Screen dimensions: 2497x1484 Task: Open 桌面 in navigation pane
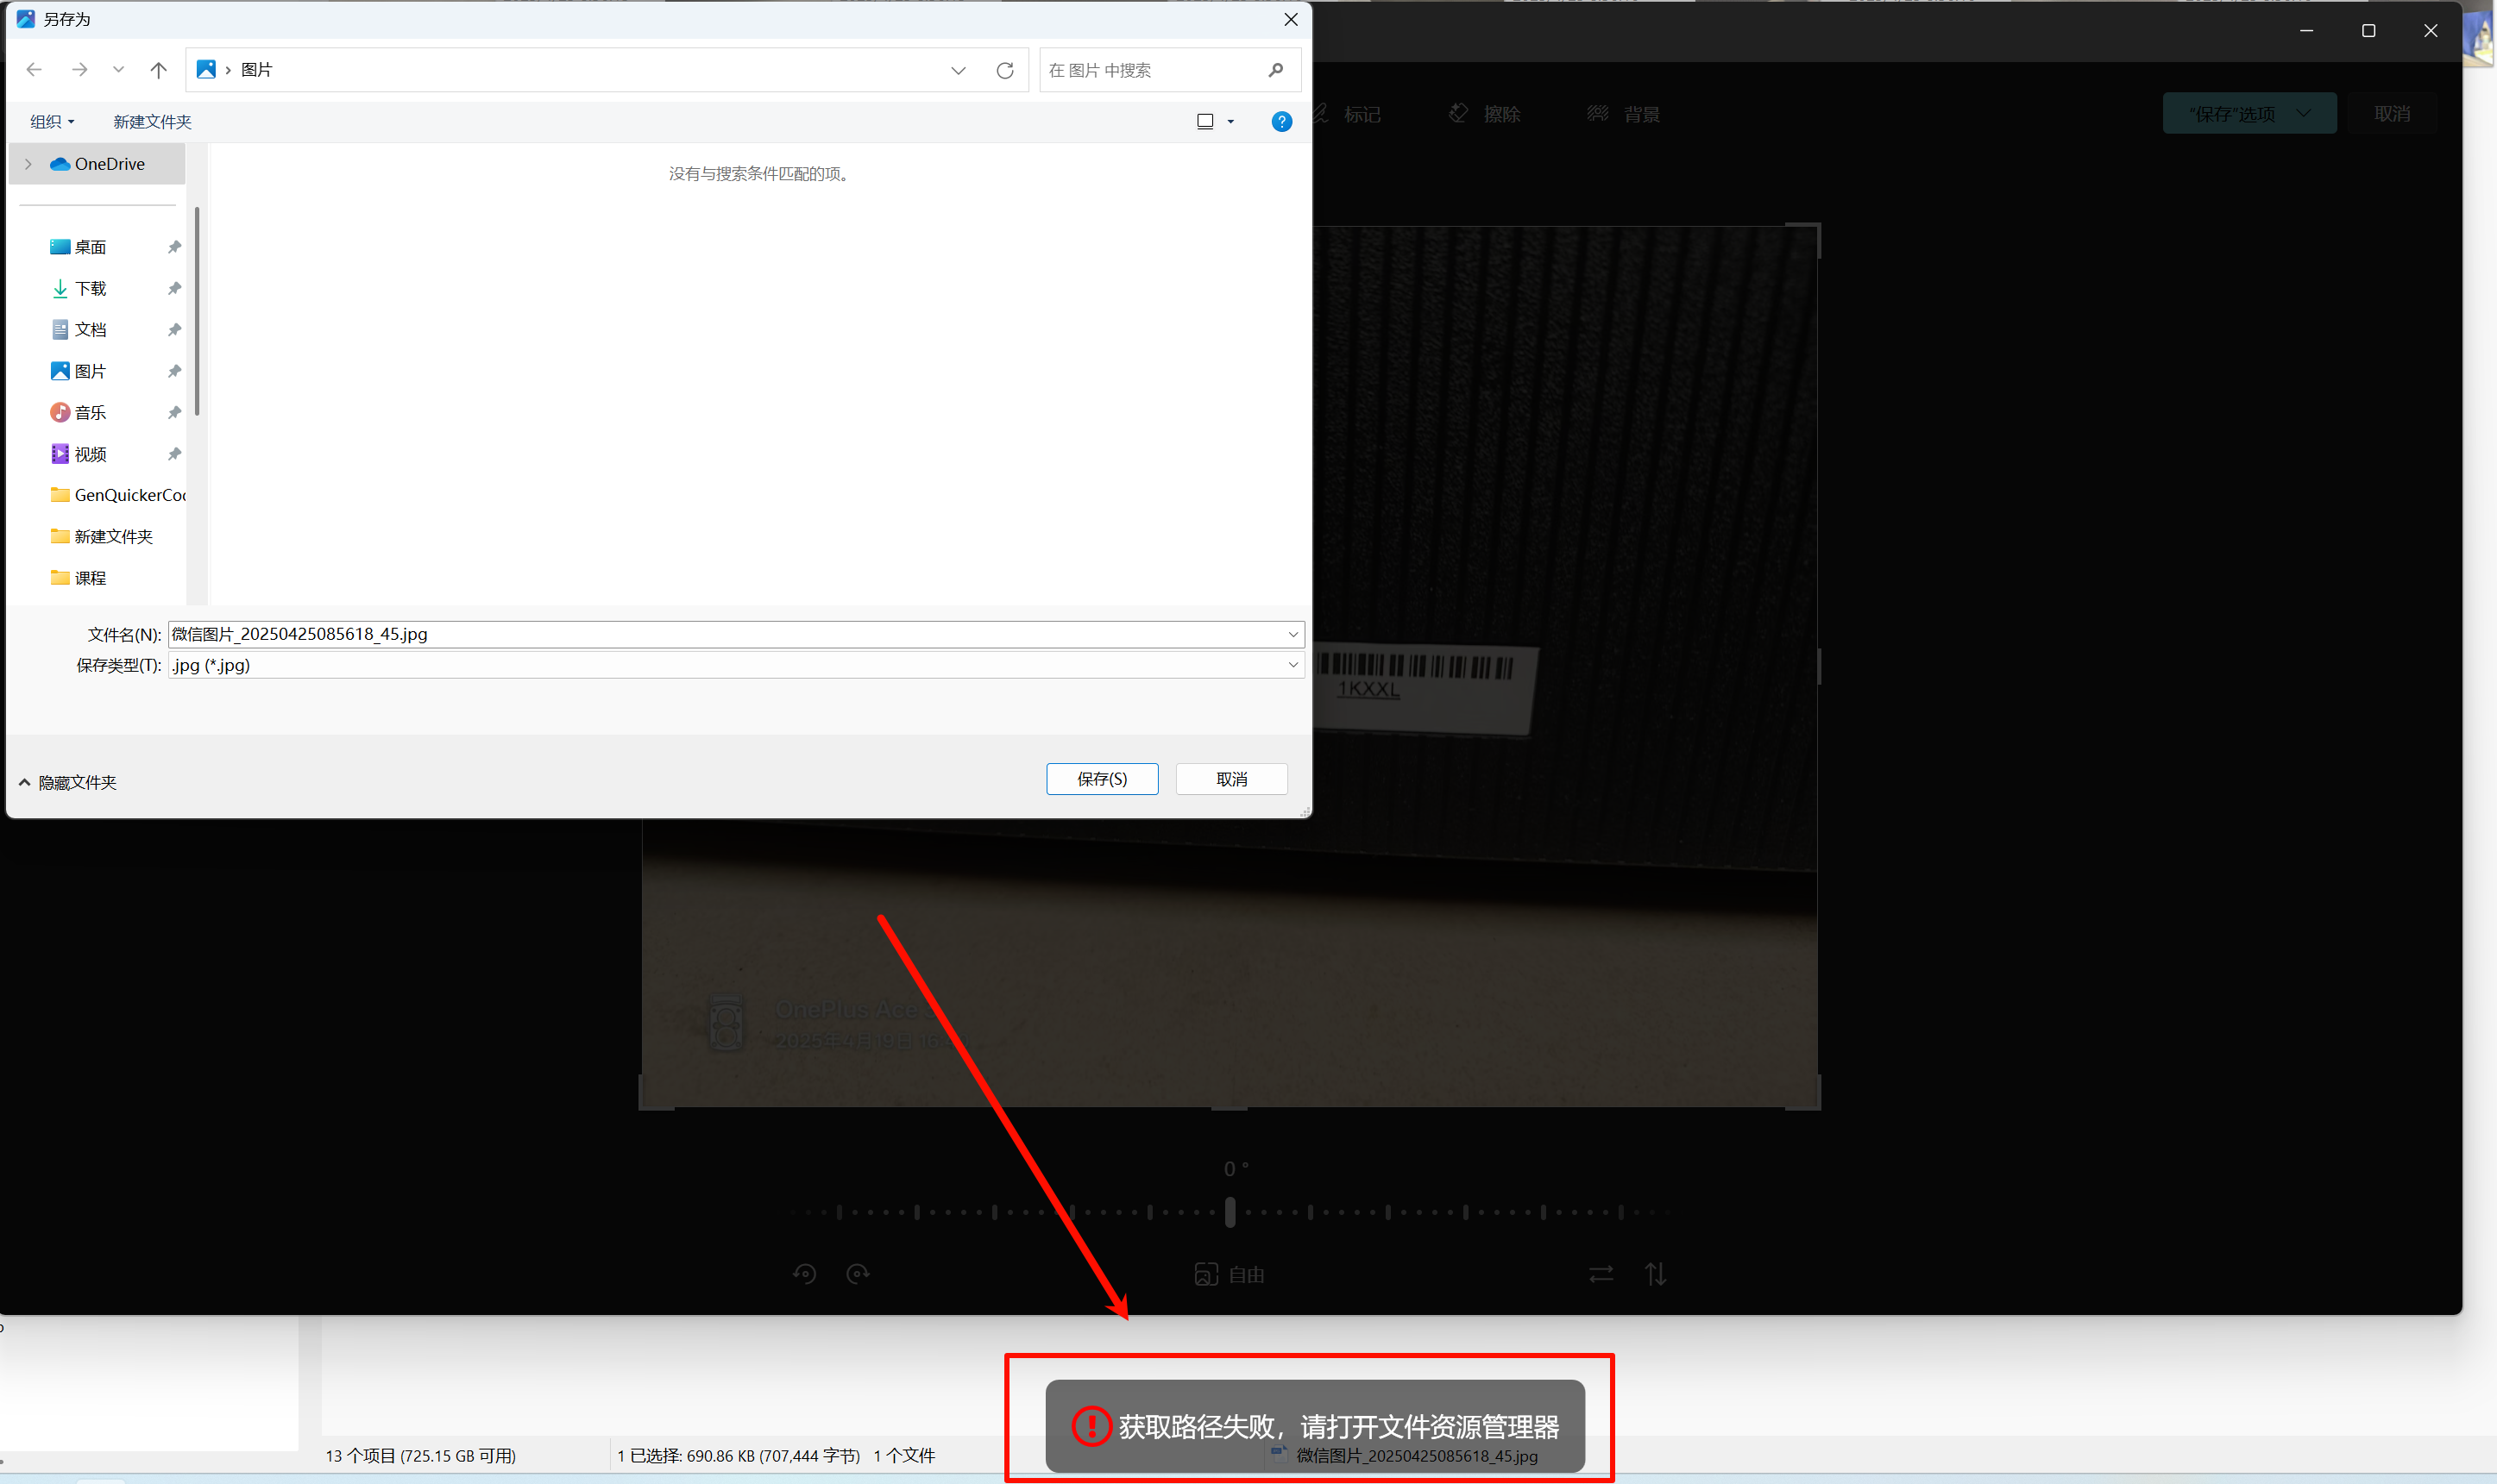click(90, 247)
